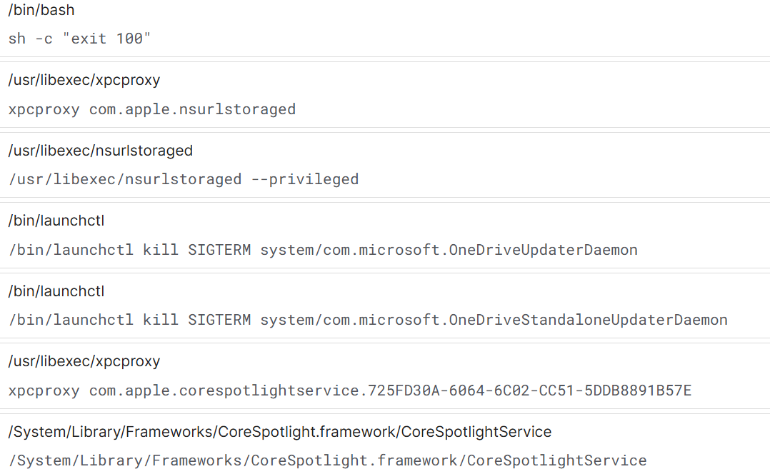Click SIGTERM in the OneDriveStandaloneUpdaterDaemon kill command

coord(219,320)
